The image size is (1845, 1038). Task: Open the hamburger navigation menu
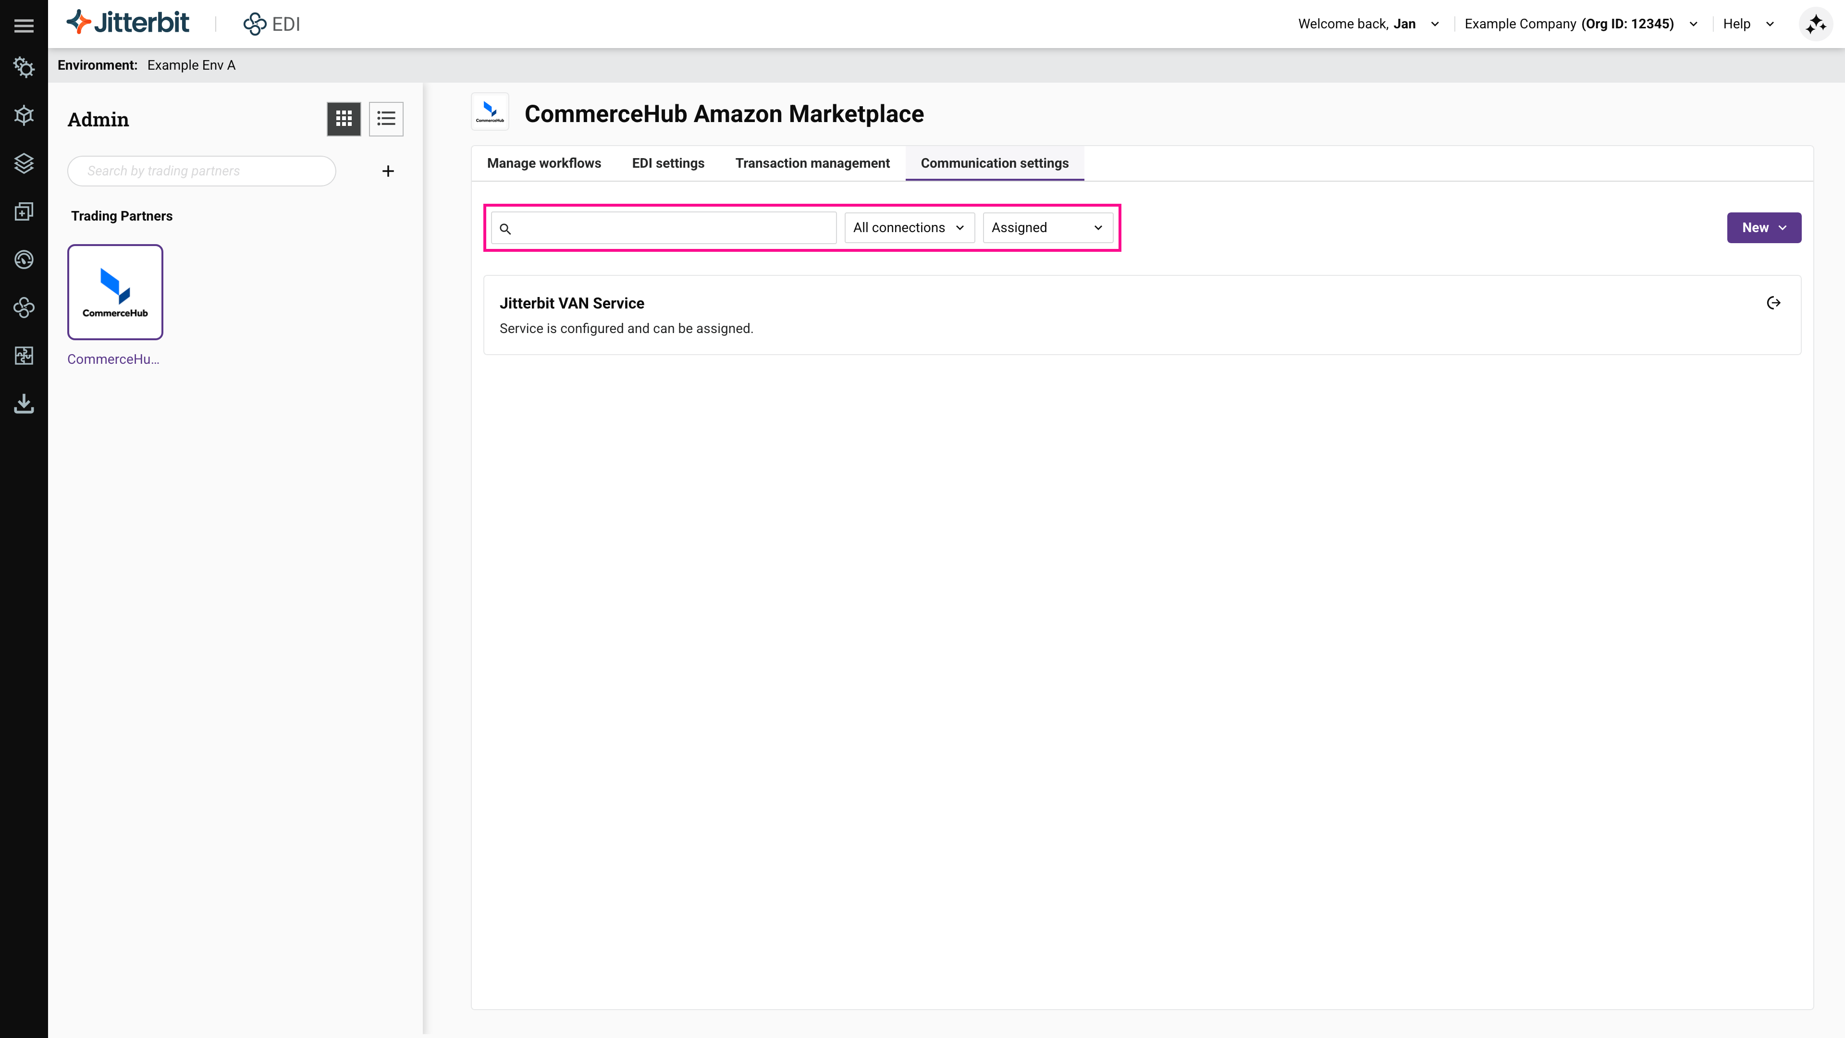(x=24, y=26)
